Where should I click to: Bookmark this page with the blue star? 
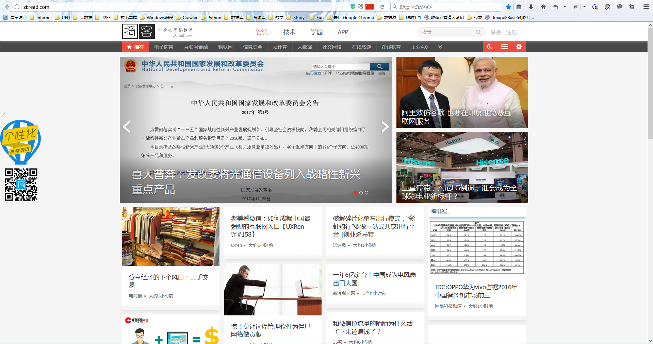click(508, 7)
